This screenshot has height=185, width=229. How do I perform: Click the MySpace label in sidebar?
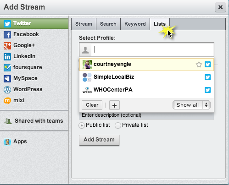coord(25,78)
